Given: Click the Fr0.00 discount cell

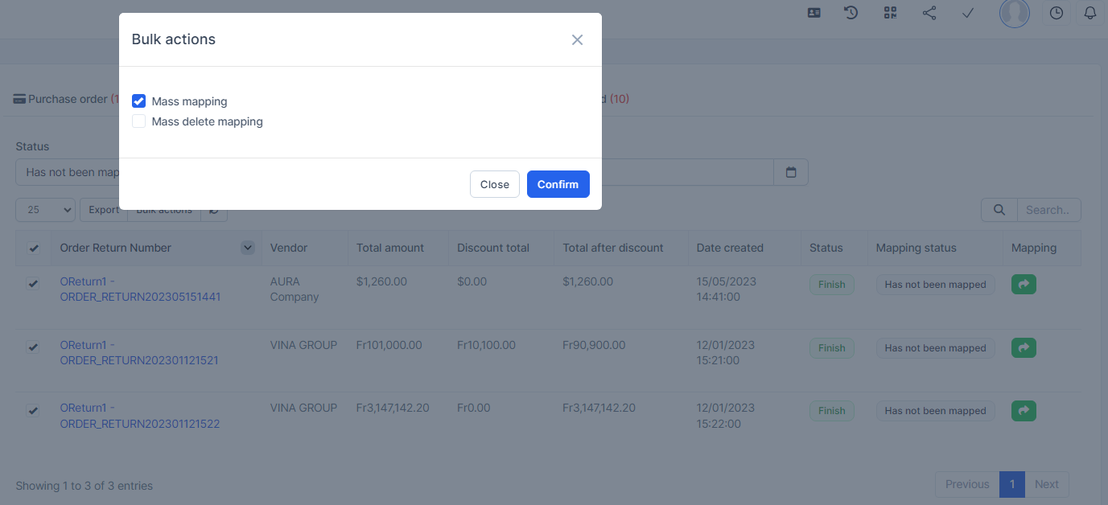Looking at the screenshot, I should pyautogui.click(x=474, y=408).
